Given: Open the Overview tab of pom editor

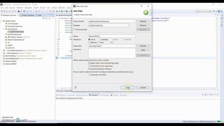Looking at the screenshot, I should pyautogui.click(x=60, y=91).
